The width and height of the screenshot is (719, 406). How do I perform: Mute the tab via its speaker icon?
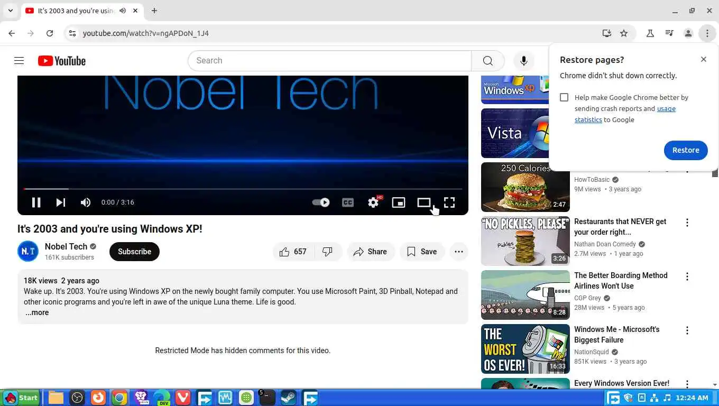(x=123, y=11)
